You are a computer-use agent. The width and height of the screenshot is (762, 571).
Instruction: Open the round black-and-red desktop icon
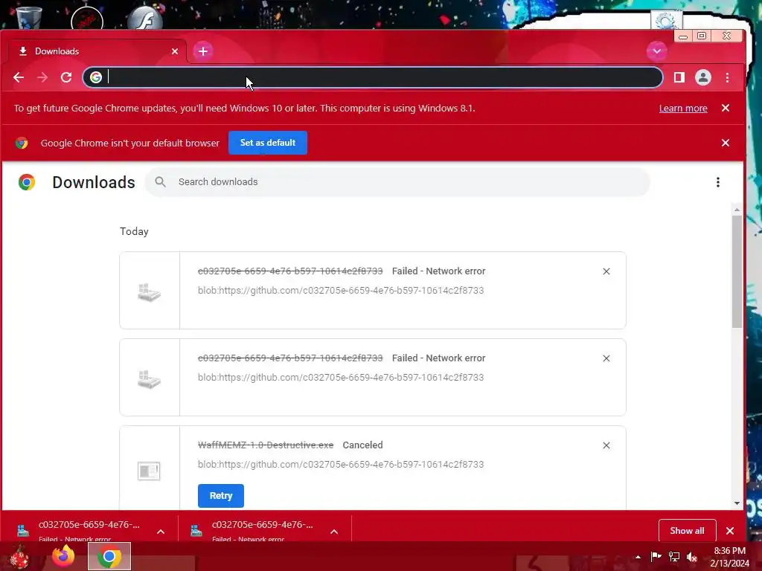tap(87, 19)
